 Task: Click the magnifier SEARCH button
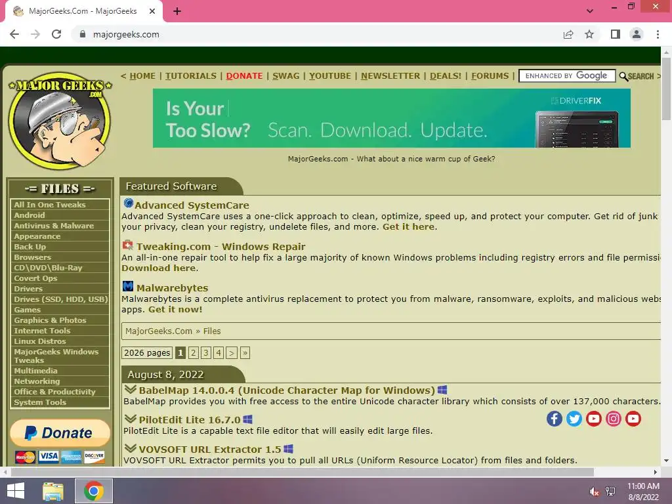coord(637,76)
